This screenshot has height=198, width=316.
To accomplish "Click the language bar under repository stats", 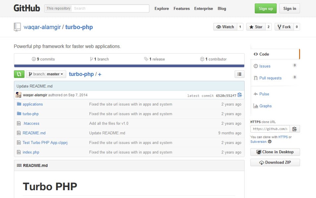I will pos(129,66).
